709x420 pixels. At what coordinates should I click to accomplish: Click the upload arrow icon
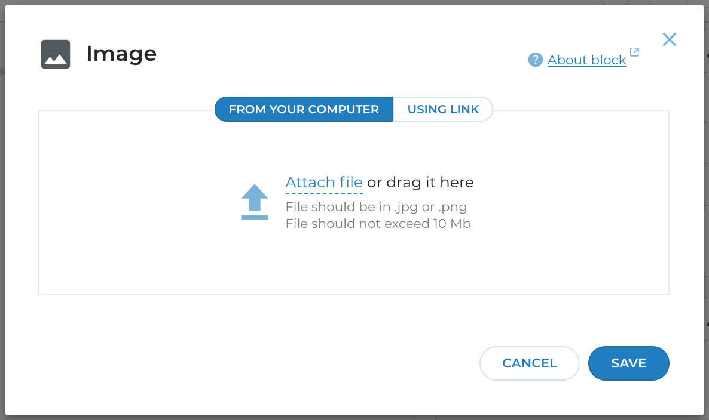[255, 202]
